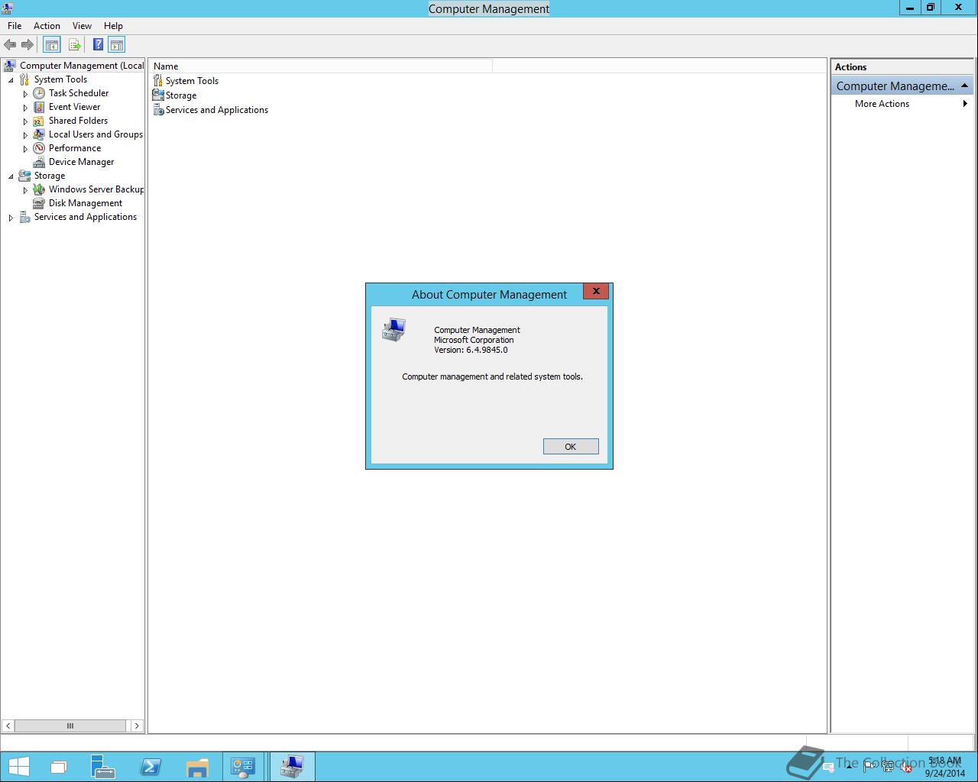Click the Local Users and Groups icon
The width and height of the screenshot is (978, 782).
(39, 134)
